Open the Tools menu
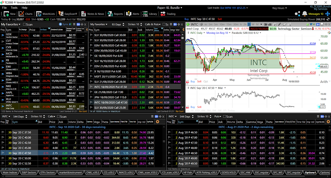Viewport: 331px width, 178px height. coord(14,7)
